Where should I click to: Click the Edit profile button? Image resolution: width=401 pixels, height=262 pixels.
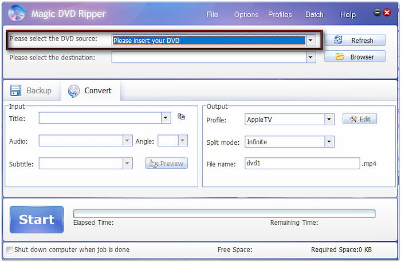coord(360,119)
